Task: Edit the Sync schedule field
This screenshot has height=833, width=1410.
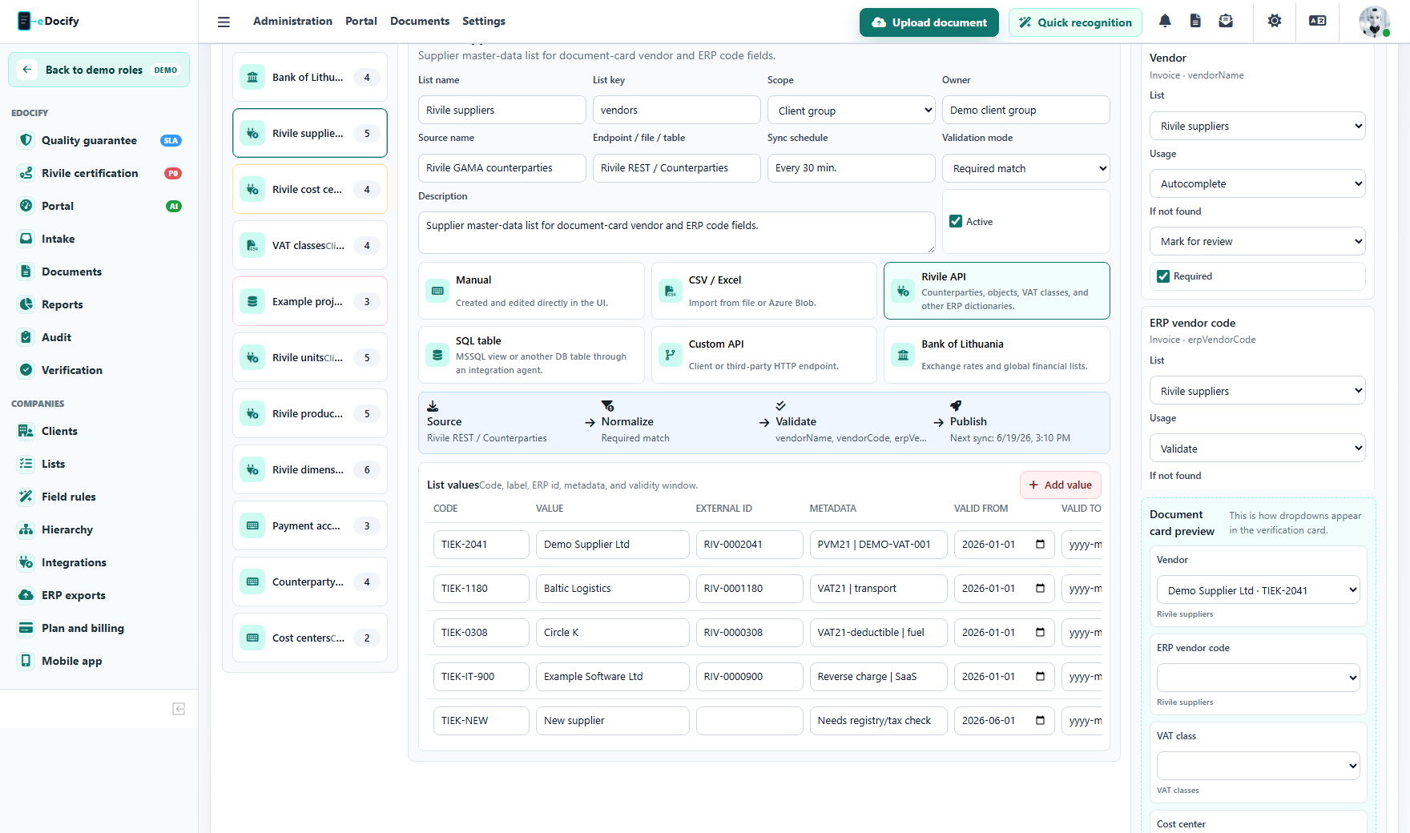Action: pyautogui.click(x=852, y=168)
